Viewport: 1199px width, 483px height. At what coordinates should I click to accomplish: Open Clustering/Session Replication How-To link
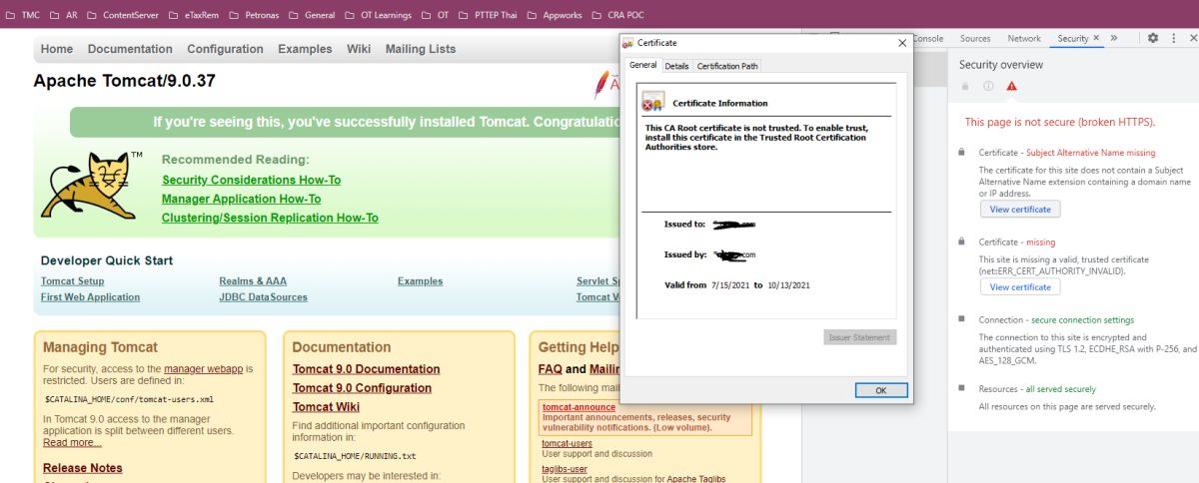(x=270, y=218)
